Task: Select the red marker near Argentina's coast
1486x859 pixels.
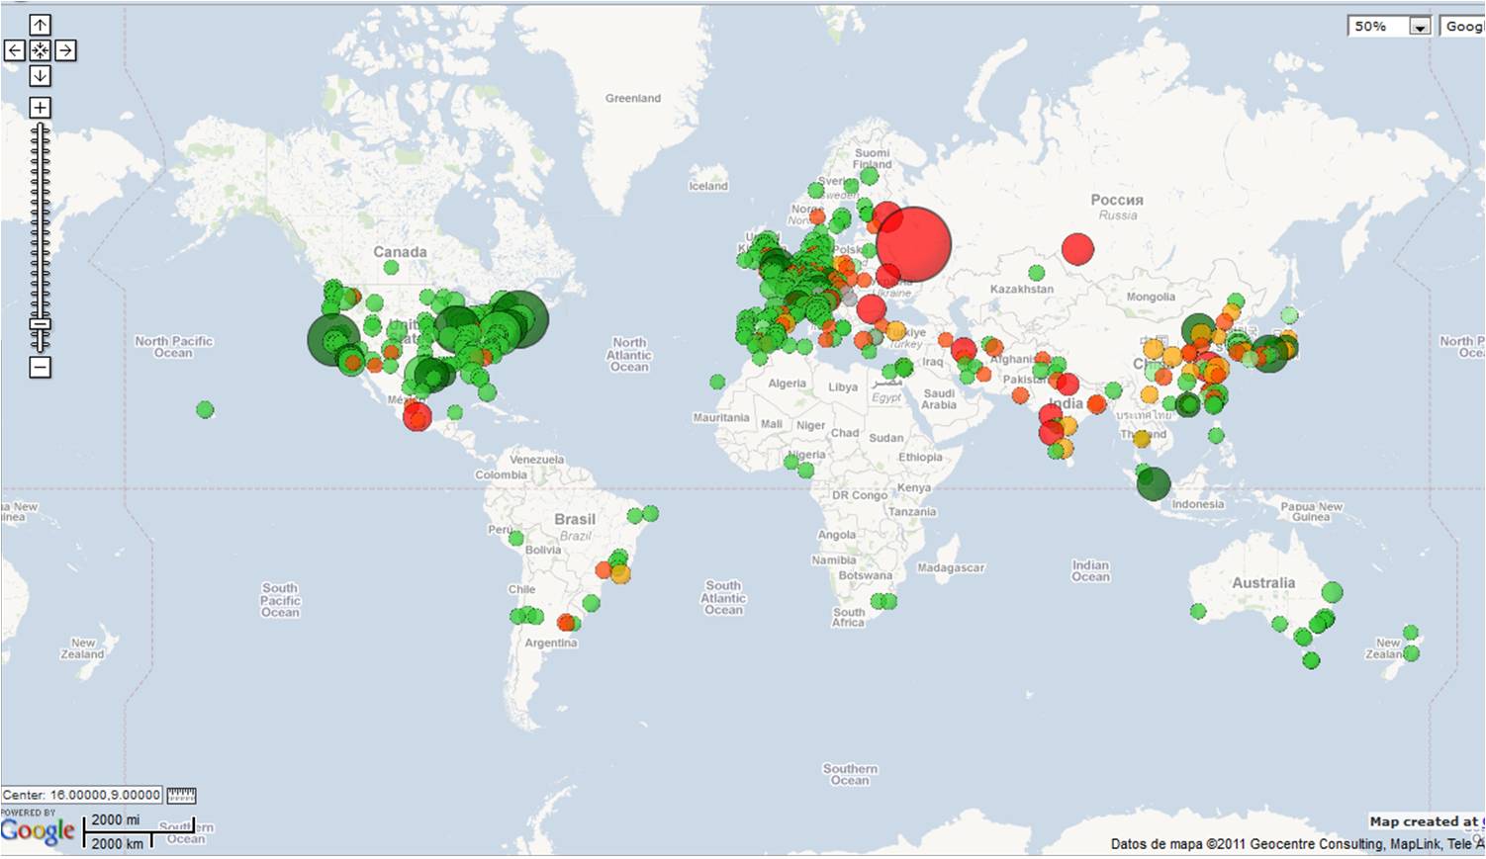Action: [565, 623]
